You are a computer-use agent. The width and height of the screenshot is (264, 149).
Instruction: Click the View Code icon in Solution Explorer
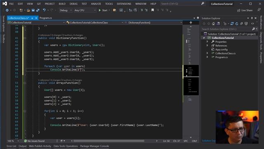click(252, 24)
